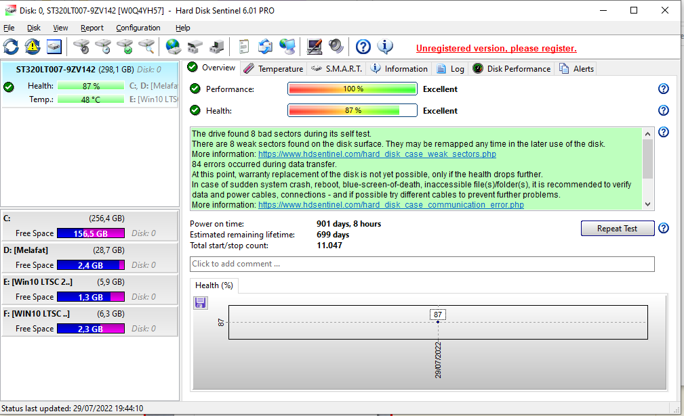
Task: Click the add comment input field
Action: [x=422, y=264]
